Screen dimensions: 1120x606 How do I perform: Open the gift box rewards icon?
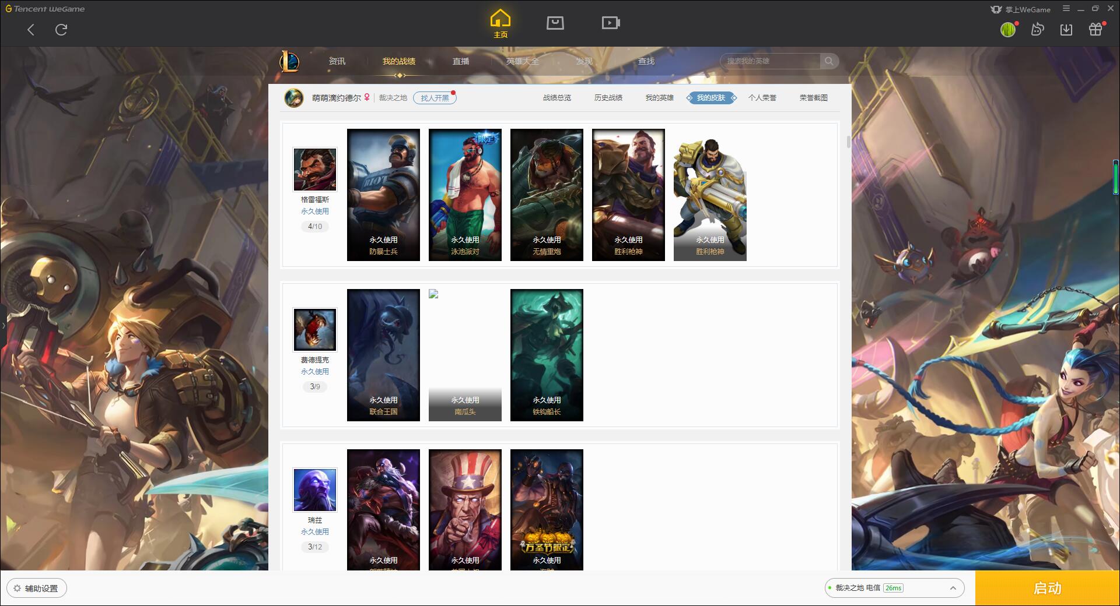[x=1095, y=29]
